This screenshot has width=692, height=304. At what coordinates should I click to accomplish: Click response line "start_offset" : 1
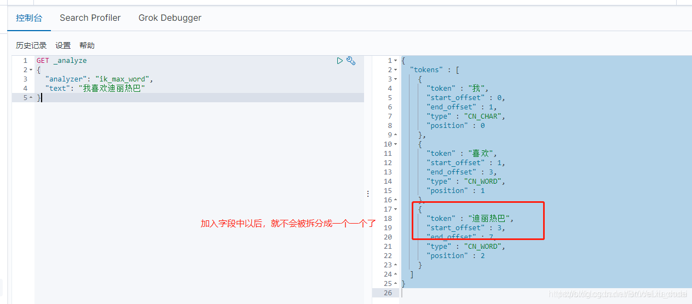pos(465,163)
